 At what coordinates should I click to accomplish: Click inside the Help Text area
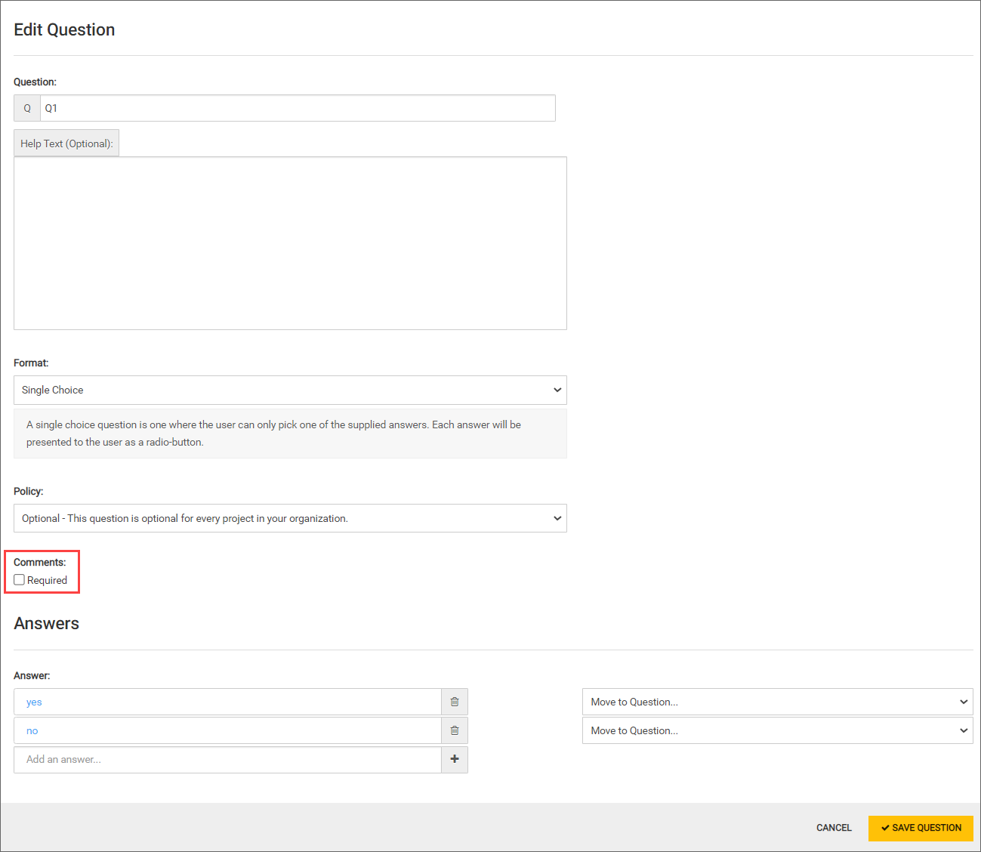[290, 243]
